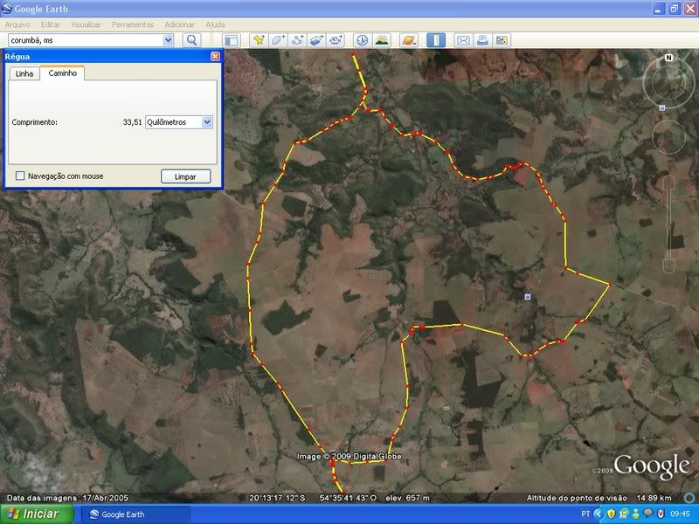Image resolution: width=699 pixels, height=524 pixels.
Task: Show historical imagery clock icon
Action: click(x=362, y=40)
